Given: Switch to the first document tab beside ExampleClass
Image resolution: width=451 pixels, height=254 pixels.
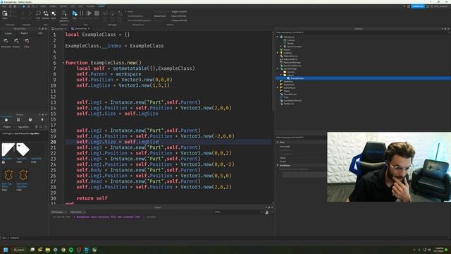Looking at the screenshot, I should (x=59, y=28).
